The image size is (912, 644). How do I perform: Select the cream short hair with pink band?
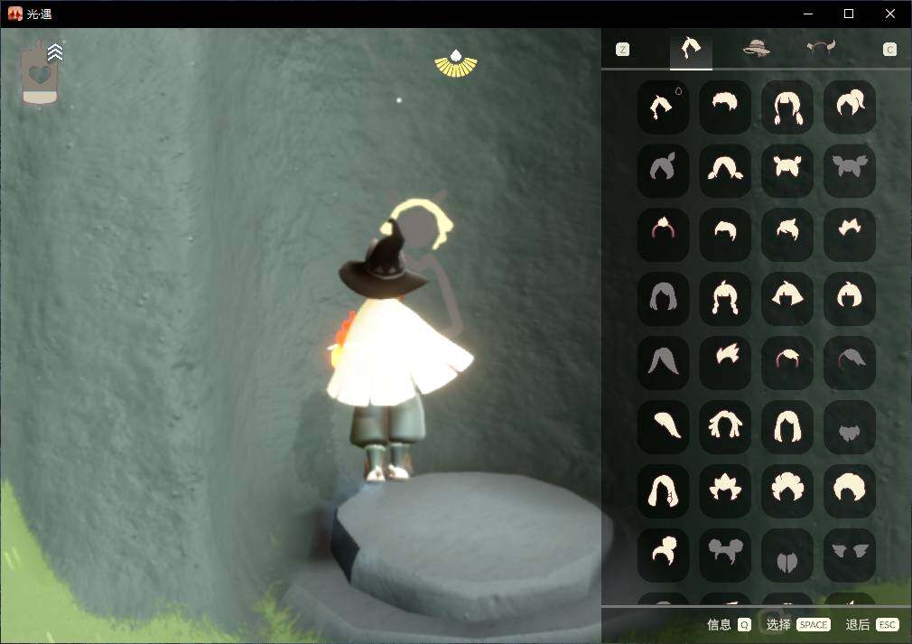pyautogui.click(x=787, y=363)
